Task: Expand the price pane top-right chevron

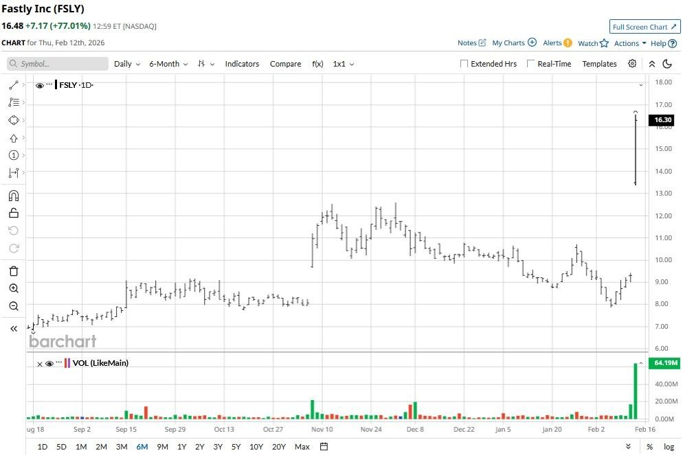Action: (641, 85)
